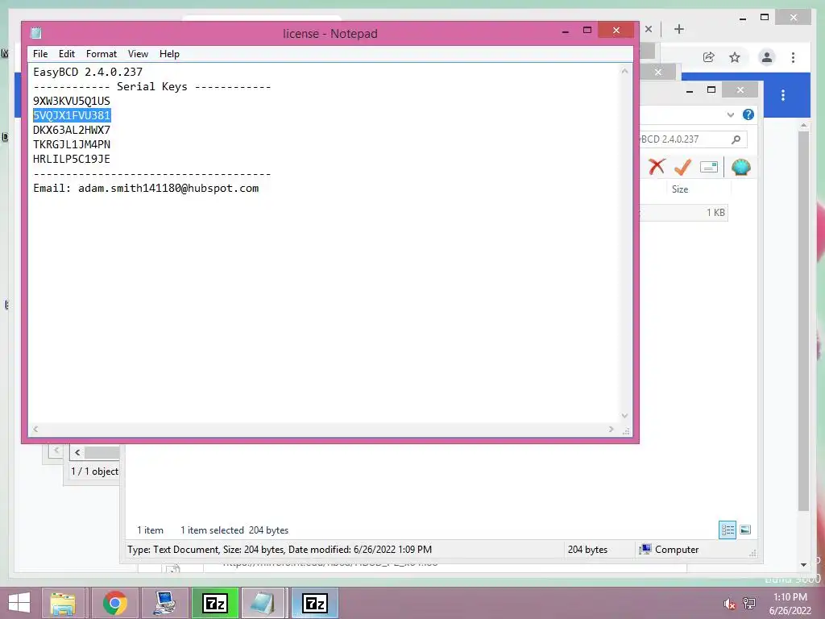This screenshot has height=619, width=825.
Task: Open the View menu in Notepad
Action: pyautogui.click(x=138, y=54)
